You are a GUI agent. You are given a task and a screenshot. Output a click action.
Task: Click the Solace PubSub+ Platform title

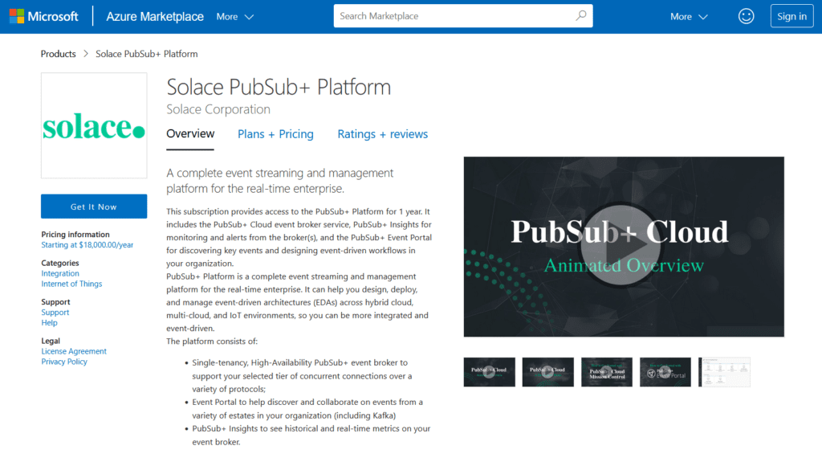[x=279, y=87]
